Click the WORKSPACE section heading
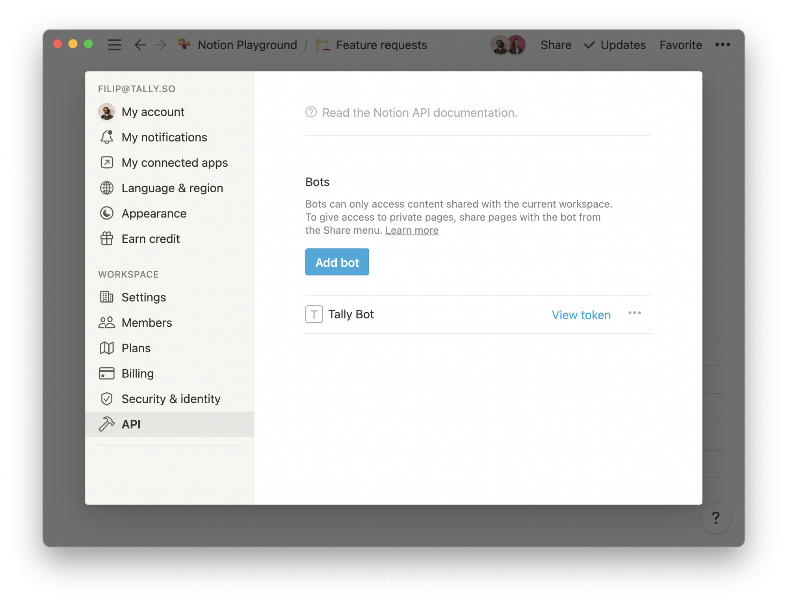The image size is (788, 604). tap(128, 274)
